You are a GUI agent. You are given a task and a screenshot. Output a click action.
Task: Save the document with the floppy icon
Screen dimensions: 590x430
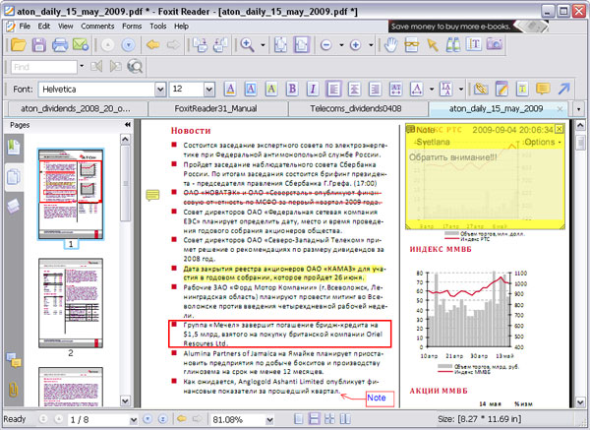tap(38, 45)
